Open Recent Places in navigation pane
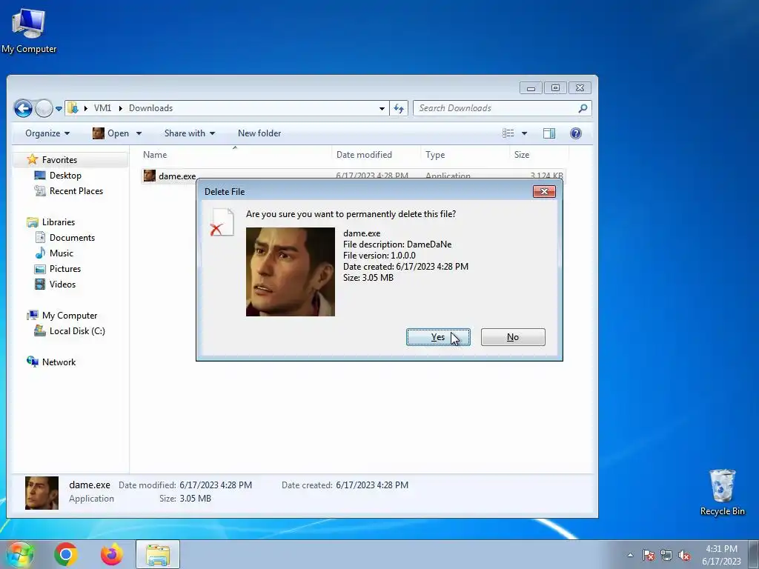The image size is (759, 569). [x=76, y=190]
